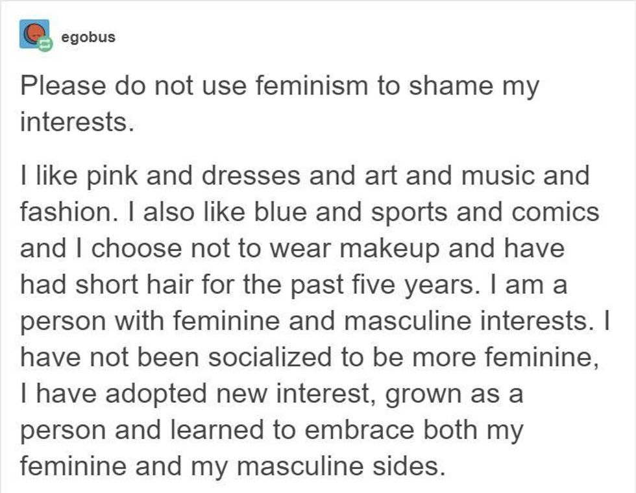636x493 pixels.
Task: Click the word "interests." in the first paragraph
Action: point(77,122)
